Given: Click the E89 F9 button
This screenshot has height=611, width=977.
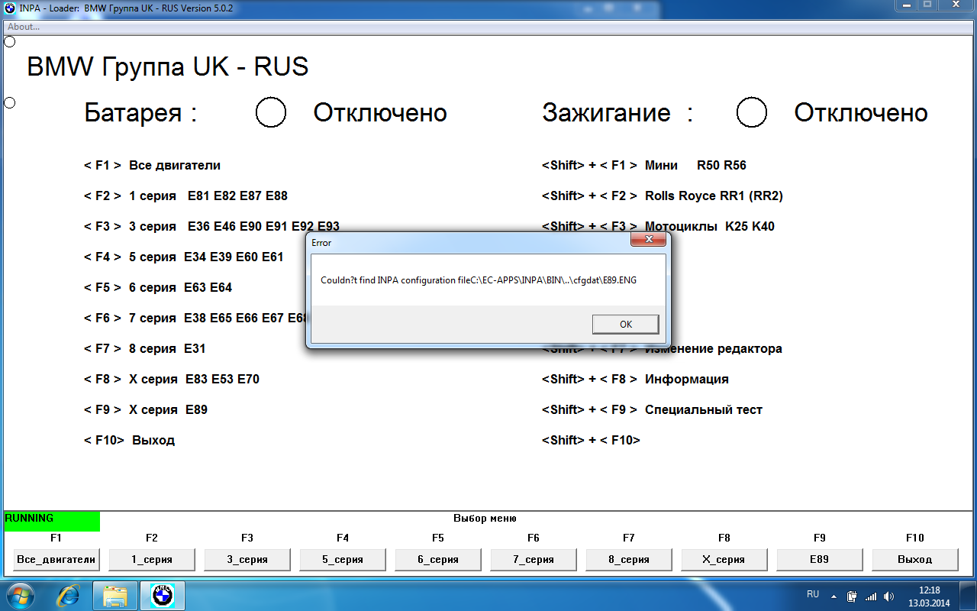Looking at the screenshot, I should [820, 559].
